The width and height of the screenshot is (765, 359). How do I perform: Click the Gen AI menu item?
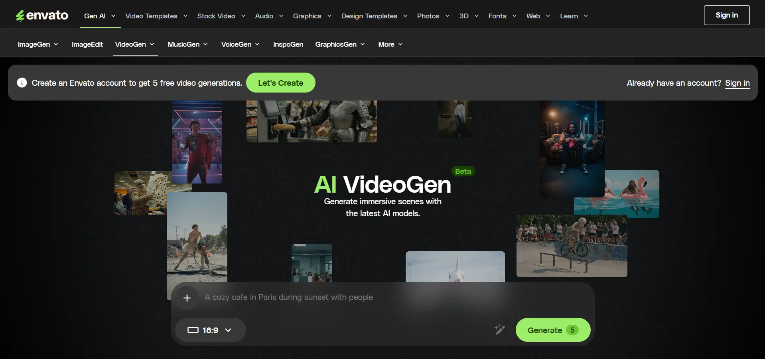95,16
